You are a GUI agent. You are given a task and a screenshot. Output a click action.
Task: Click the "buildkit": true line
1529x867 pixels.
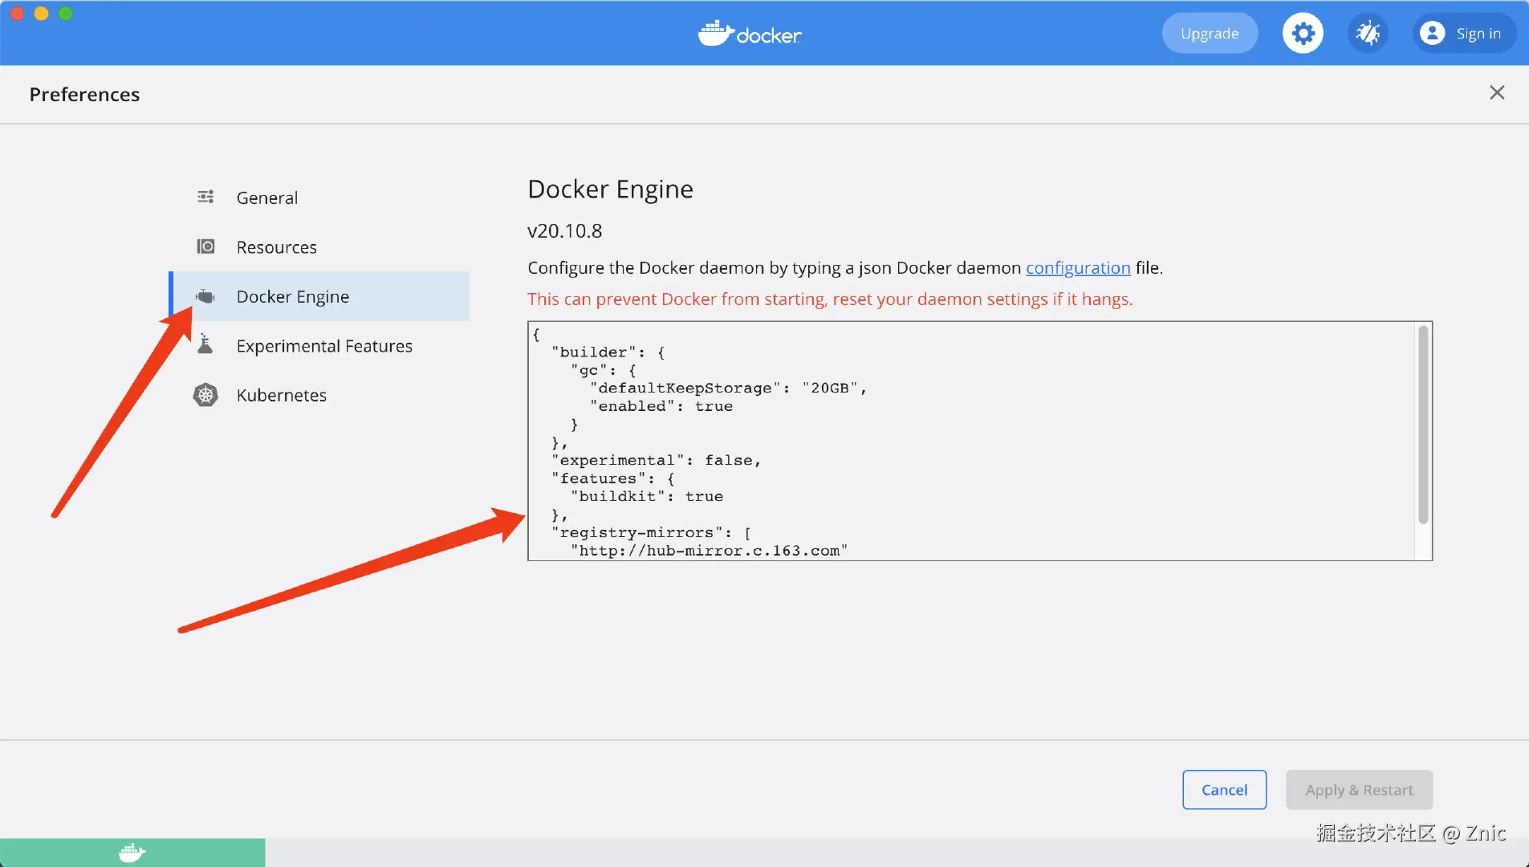coord(647,497)
